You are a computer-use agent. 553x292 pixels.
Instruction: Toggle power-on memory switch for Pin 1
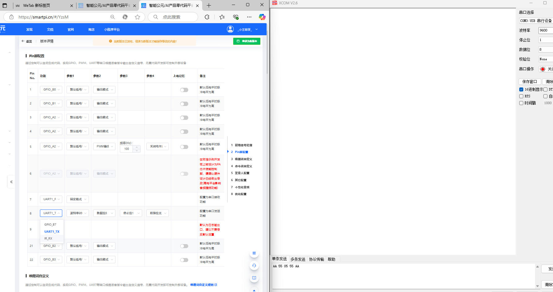pos(184,90)
